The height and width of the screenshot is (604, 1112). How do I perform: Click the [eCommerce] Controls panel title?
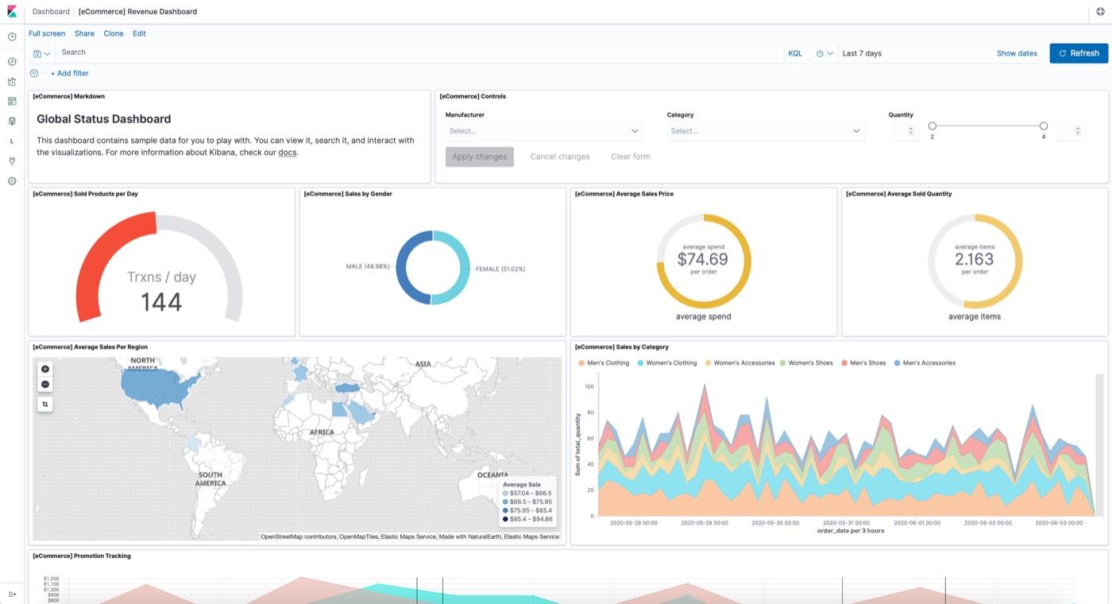point(473,96)
